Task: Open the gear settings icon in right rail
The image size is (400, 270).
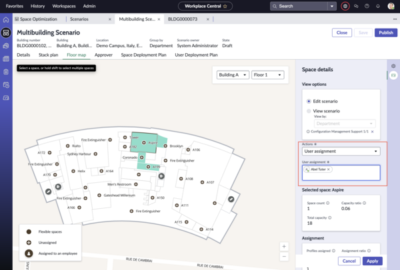Action: 393,66
